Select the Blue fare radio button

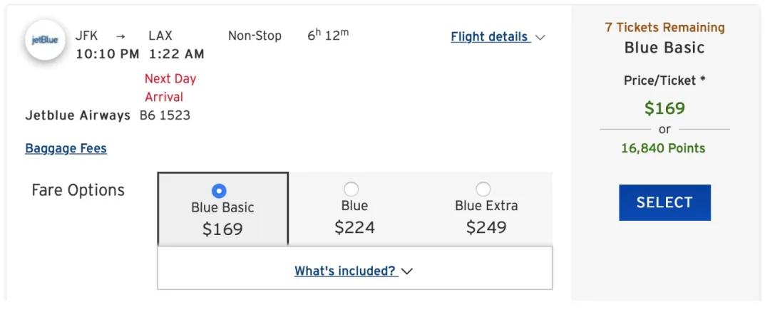351,189
